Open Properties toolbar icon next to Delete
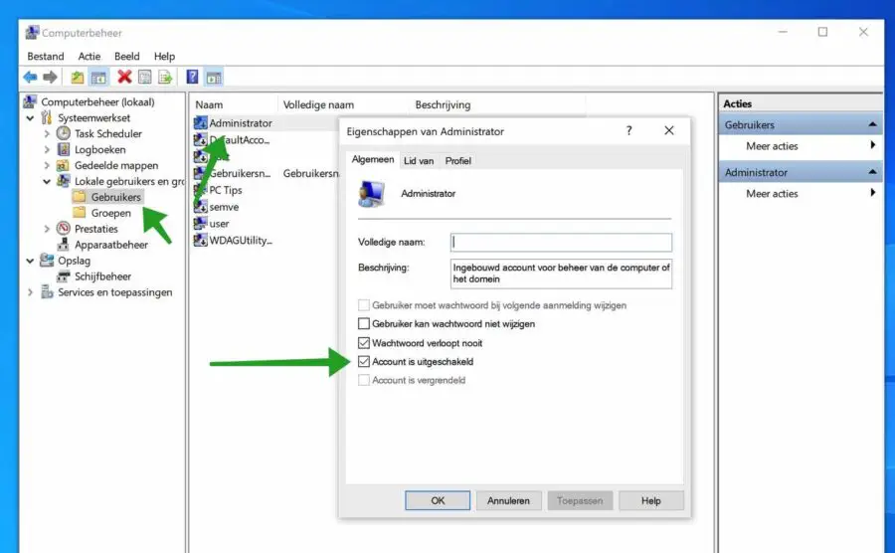 click(145, 77)
